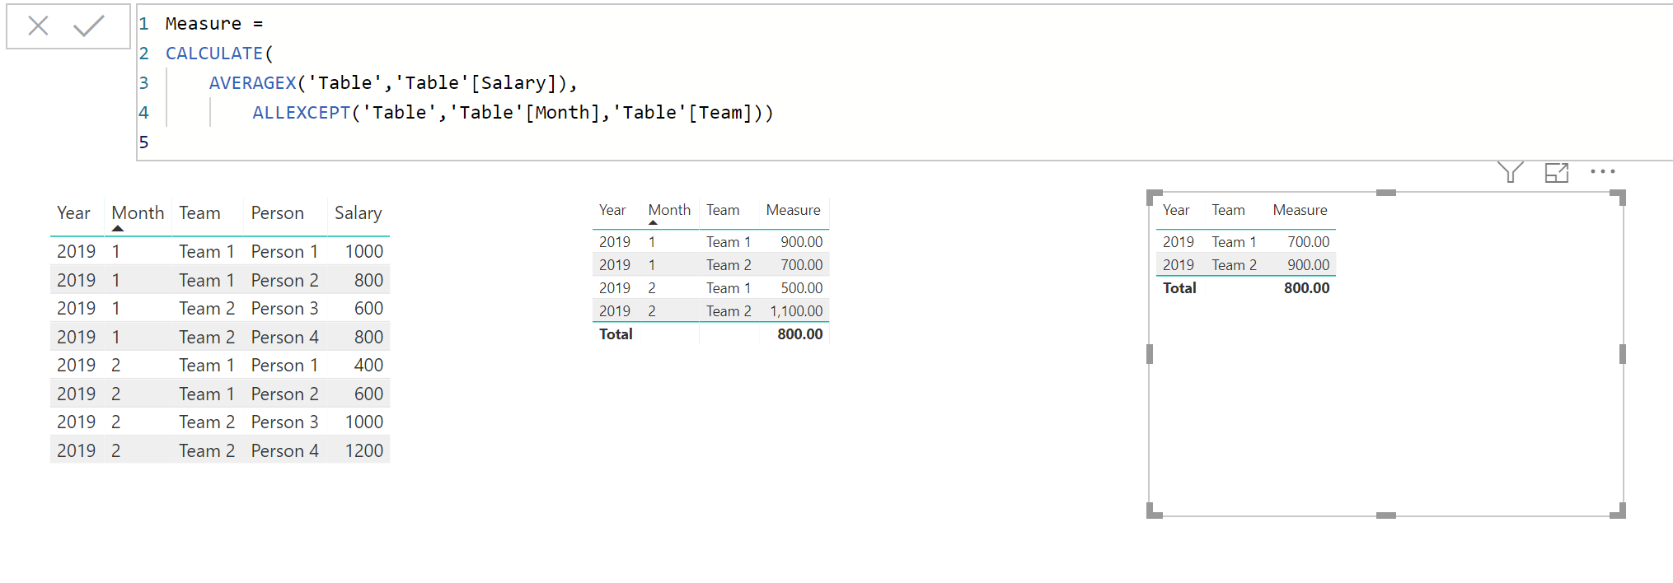Screen dimensions: 1673x583
Task: Sort left table by Person header
Action: [277, 213]
